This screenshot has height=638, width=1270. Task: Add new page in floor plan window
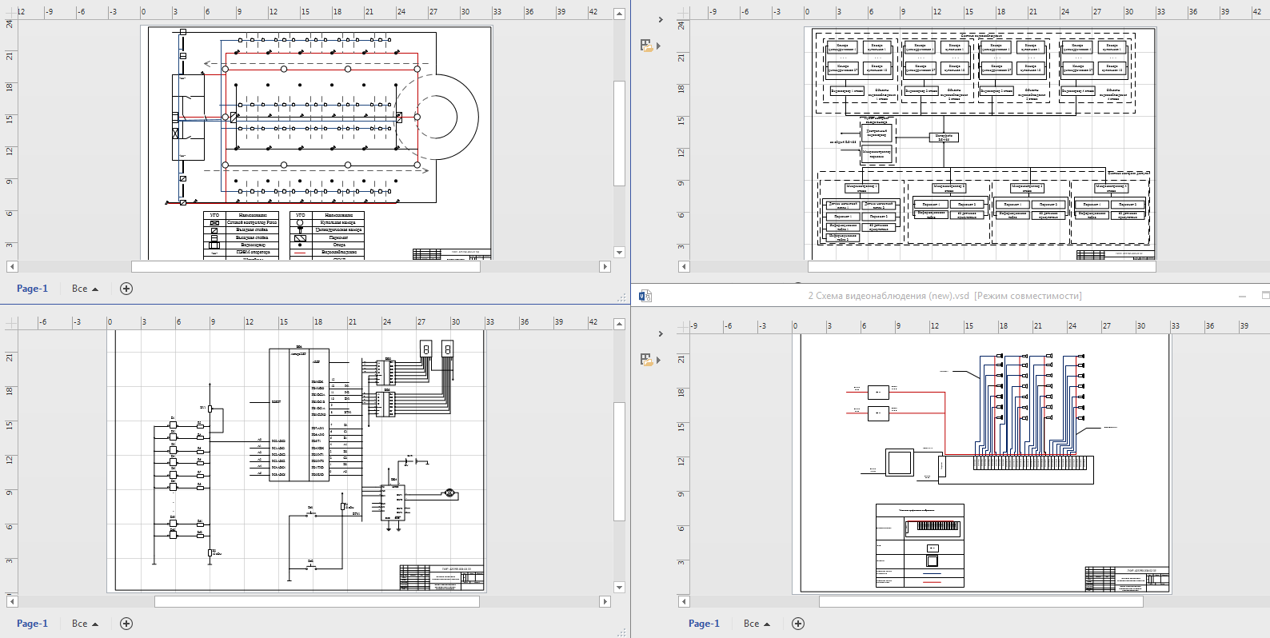[x=126, y=289]
